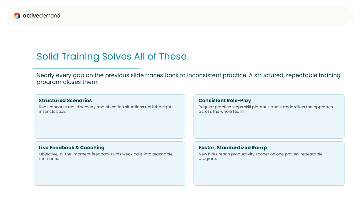Click the Faster, Standardized Ramp heading
The width and height of the screenshot is (360, 202).
(233, 148)
